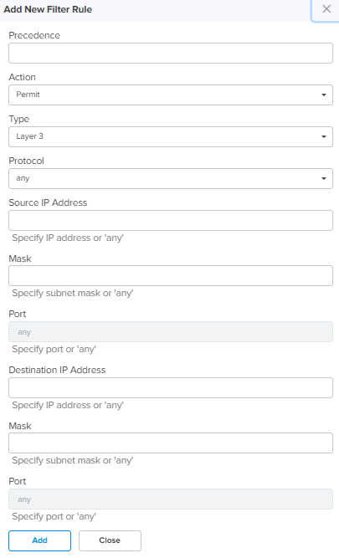Click the Action dropdown arrow
Screen dimensions: 339x558
tap(324, 95)
